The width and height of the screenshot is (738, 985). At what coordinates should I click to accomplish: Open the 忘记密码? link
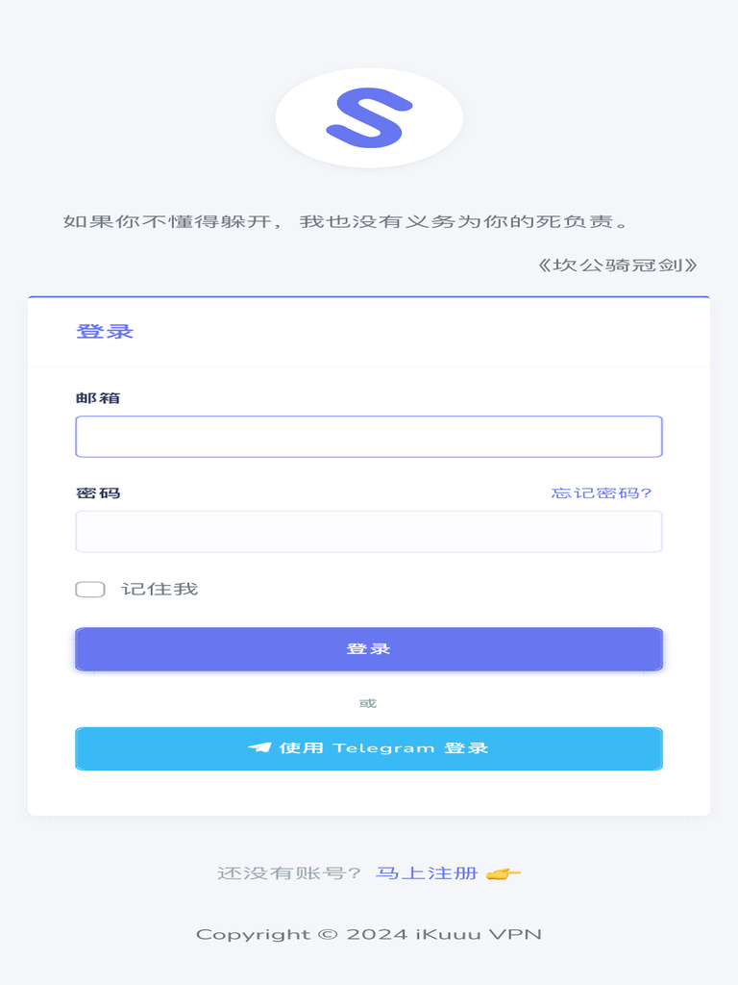602,493
